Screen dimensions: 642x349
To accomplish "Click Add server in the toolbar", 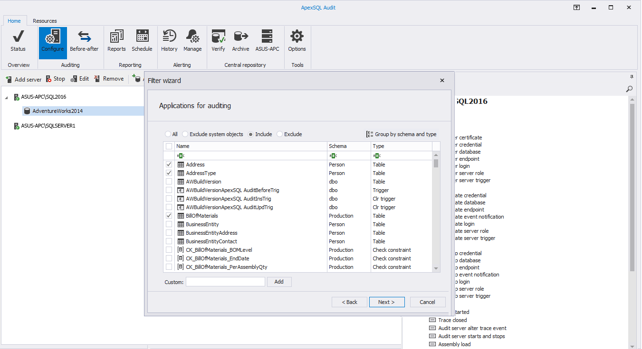I will [x=23, y=79].
